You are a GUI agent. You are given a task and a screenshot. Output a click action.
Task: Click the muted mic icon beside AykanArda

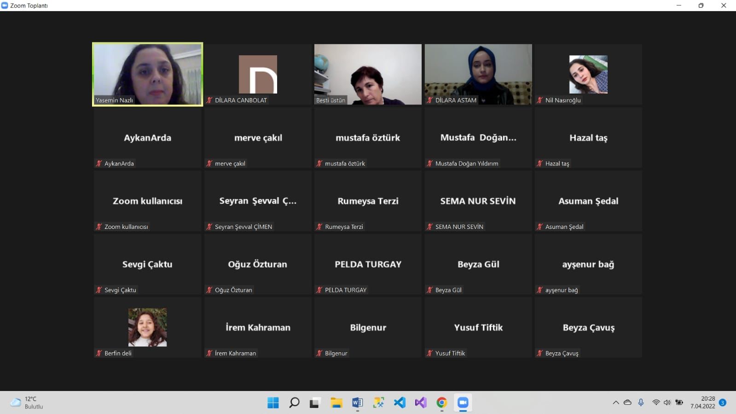click(99, 163)
